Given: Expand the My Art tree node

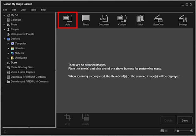Looking at the screenshot, I should (x=4, y=15).
